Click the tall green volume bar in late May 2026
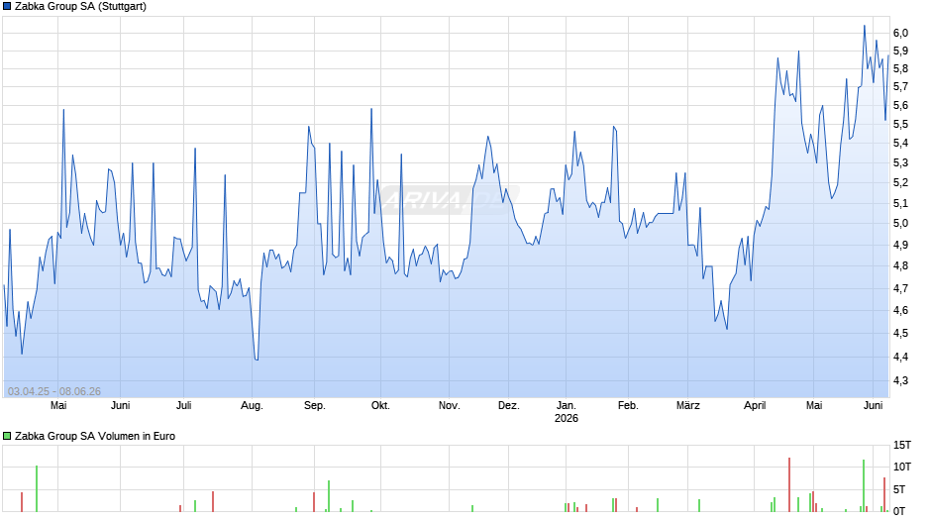This screenshot has width=931, height=521. [864, 486]
